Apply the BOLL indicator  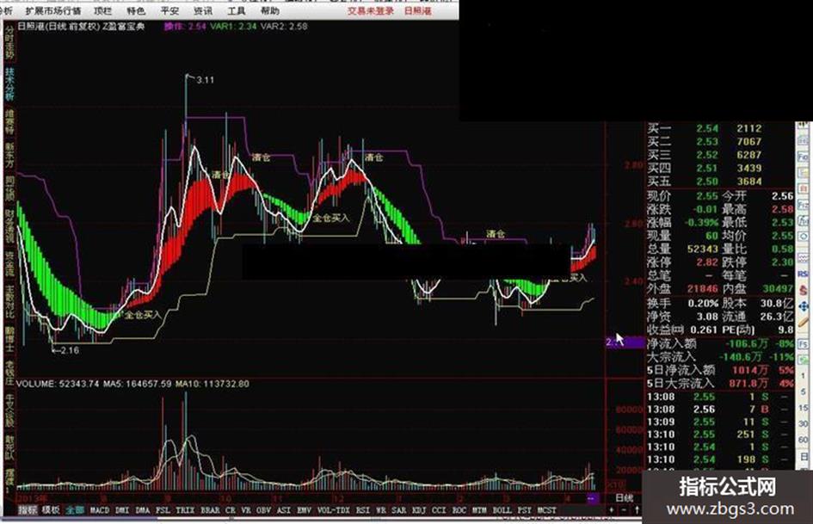(x=502, y=510)
